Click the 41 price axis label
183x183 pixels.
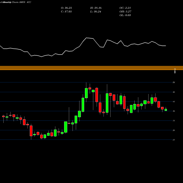(174, 102)
